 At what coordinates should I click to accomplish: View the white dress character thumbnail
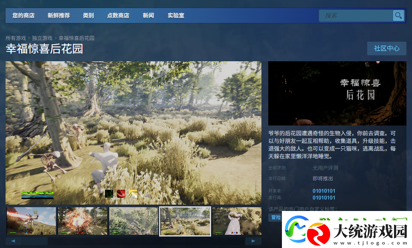pyautogui.click(x=237, y=221)
